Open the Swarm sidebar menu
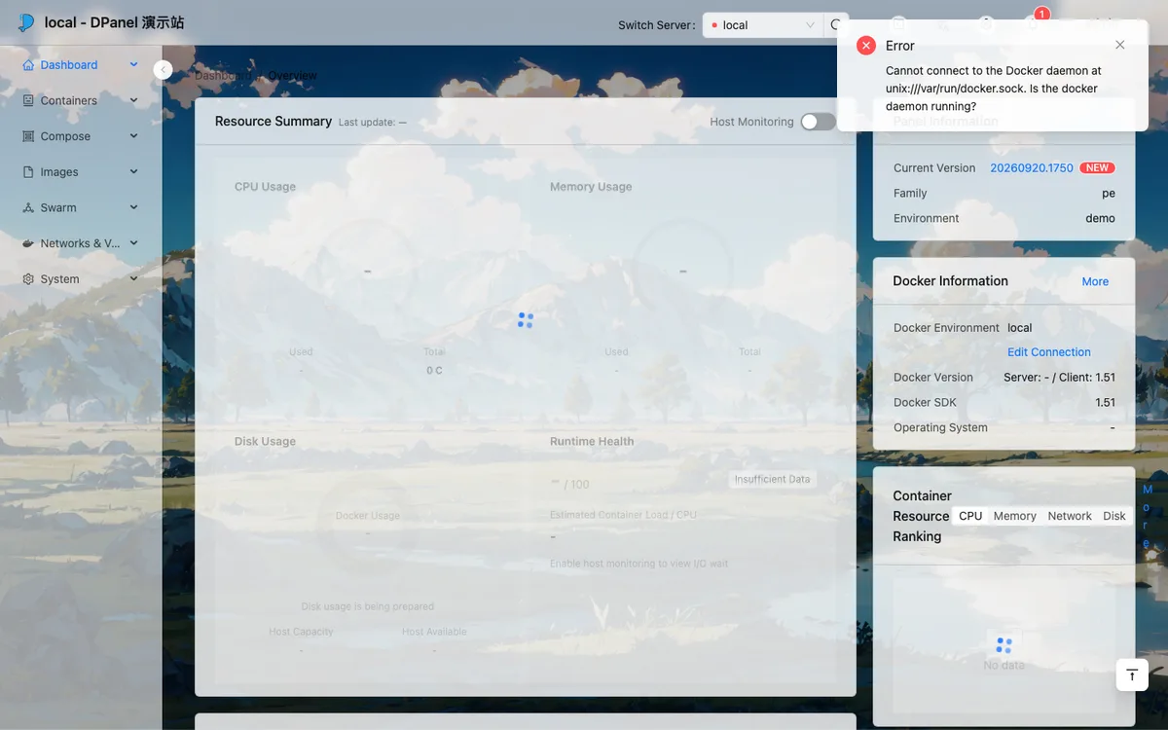1168x730 pixels. point(81,207)
